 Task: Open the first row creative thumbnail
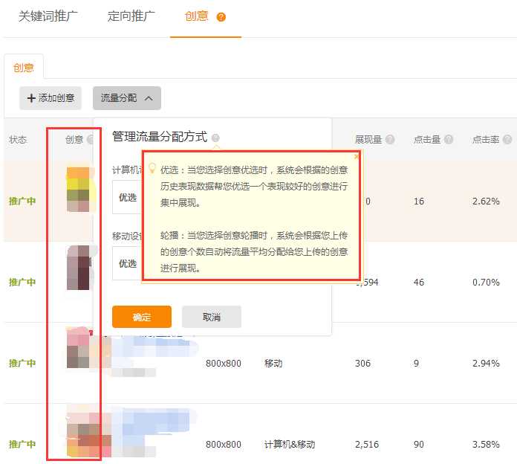click(x=78, y=190)
